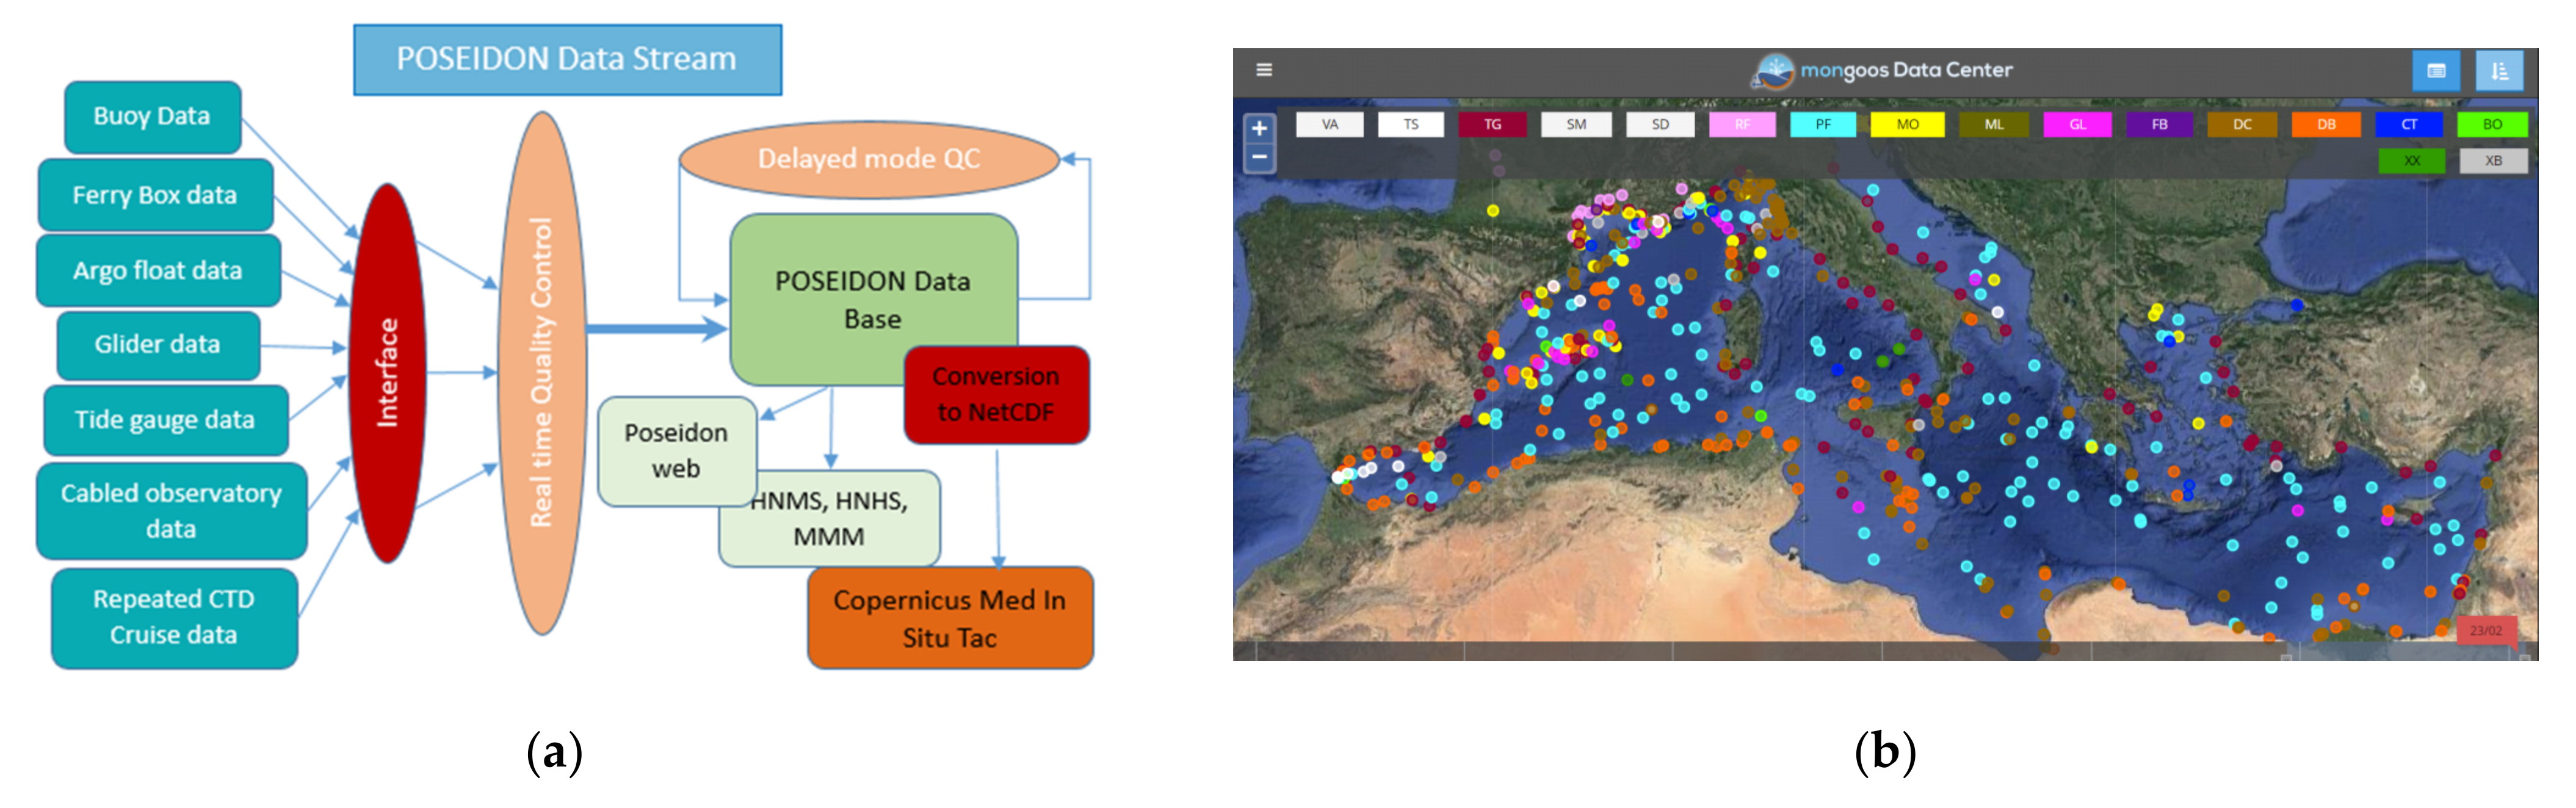This screenshot has width=2576, height=808.
Task: Open the table list view icon
Action: coord(2436,71)
